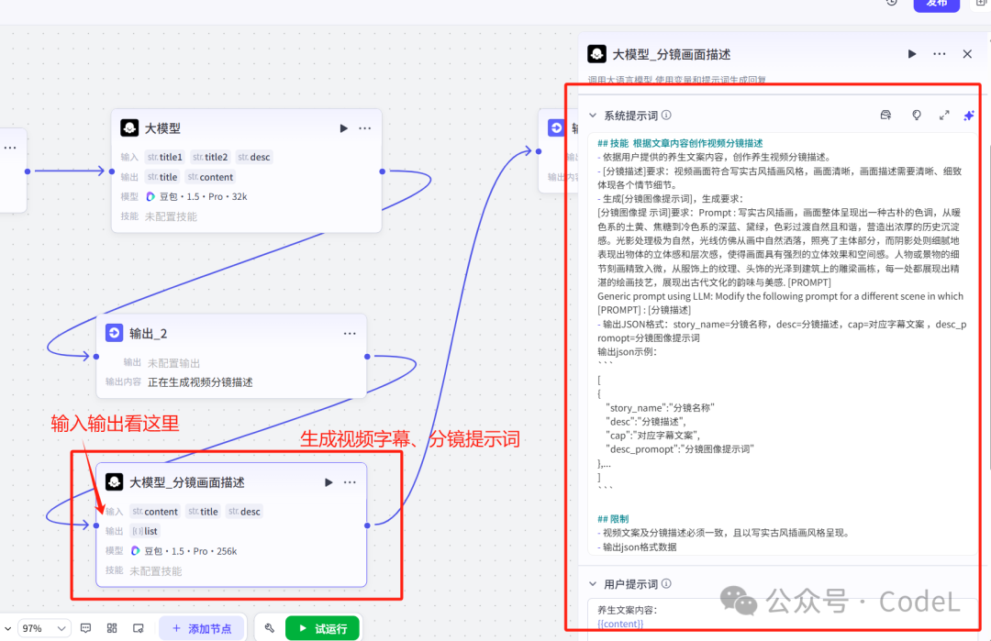This screenshot has width=991, height=641.
Task: Open more options in 大模型_分镜画面描述 panel header
Action: point(940,54)
